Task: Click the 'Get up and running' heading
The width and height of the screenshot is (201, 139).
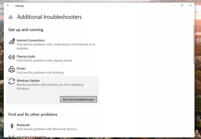Action: click(x=26, y=30)
